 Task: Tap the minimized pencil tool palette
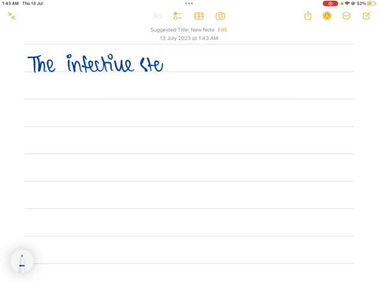tap(22, 261)
